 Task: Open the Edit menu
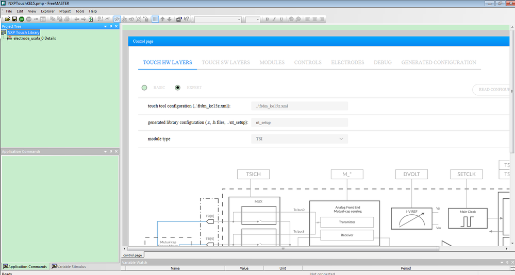coord(20,11)
